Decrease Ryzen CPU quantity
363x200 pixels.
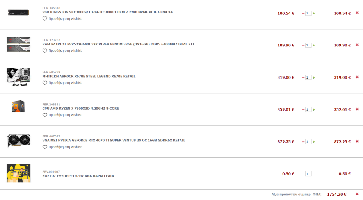click(x=303, y=109)
